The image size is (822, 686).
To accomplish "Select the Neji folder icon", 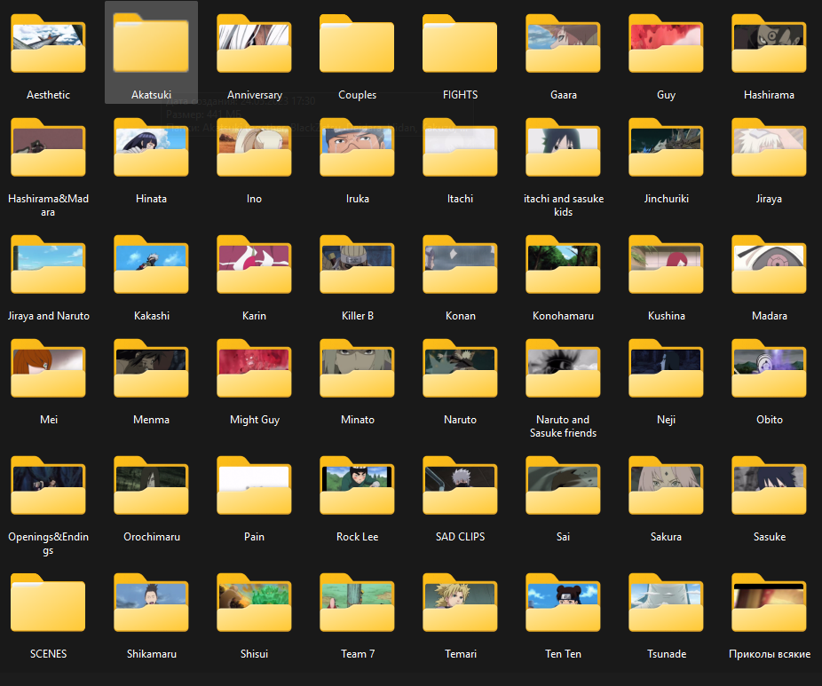I will [666, 368].
